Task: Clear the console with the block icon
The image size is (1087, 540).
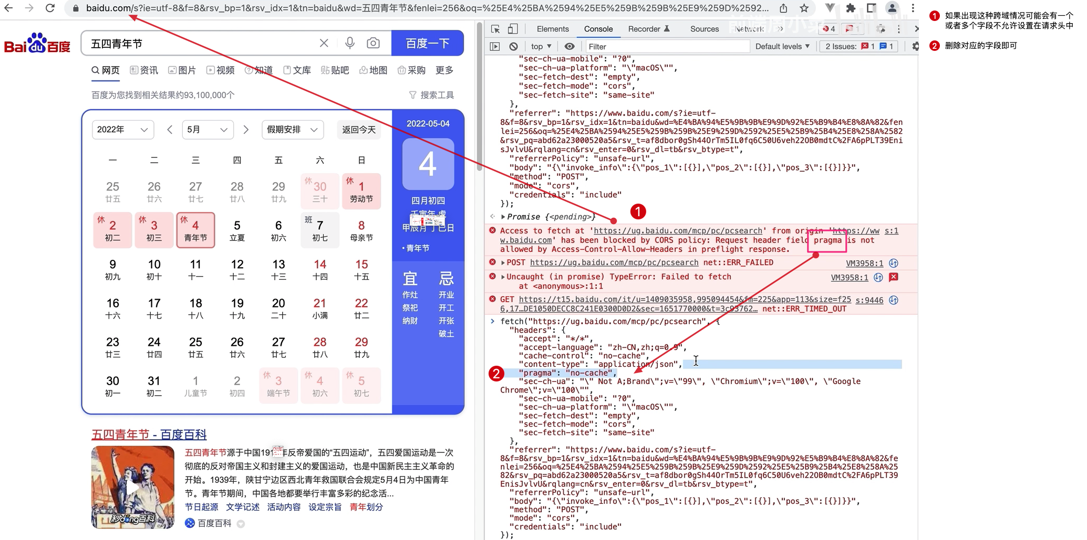Action: point(513,46)
